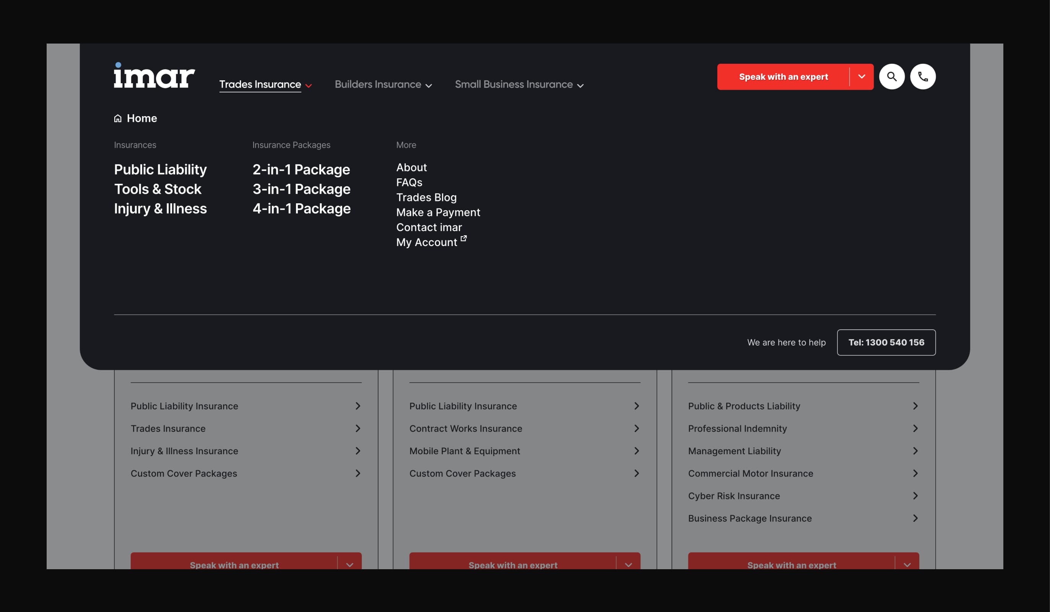Image resolution: width=1050 pixels, height=612 pixels.
Task: Open the Trades Blog link
Action: coord(426,198)
